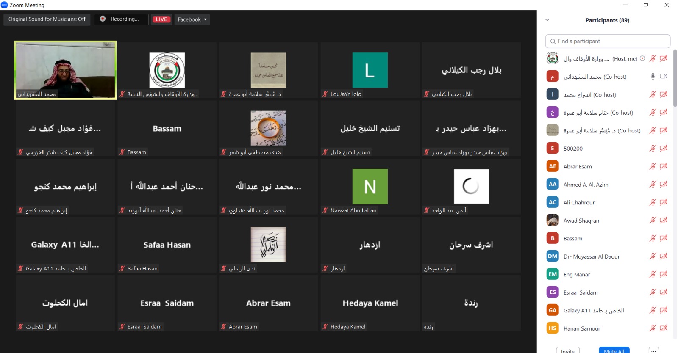The width and height of the screenshot is (678, 353).
Task: Click Ali Chahrour's crossed-out camera icon
Action: point(664,202)
